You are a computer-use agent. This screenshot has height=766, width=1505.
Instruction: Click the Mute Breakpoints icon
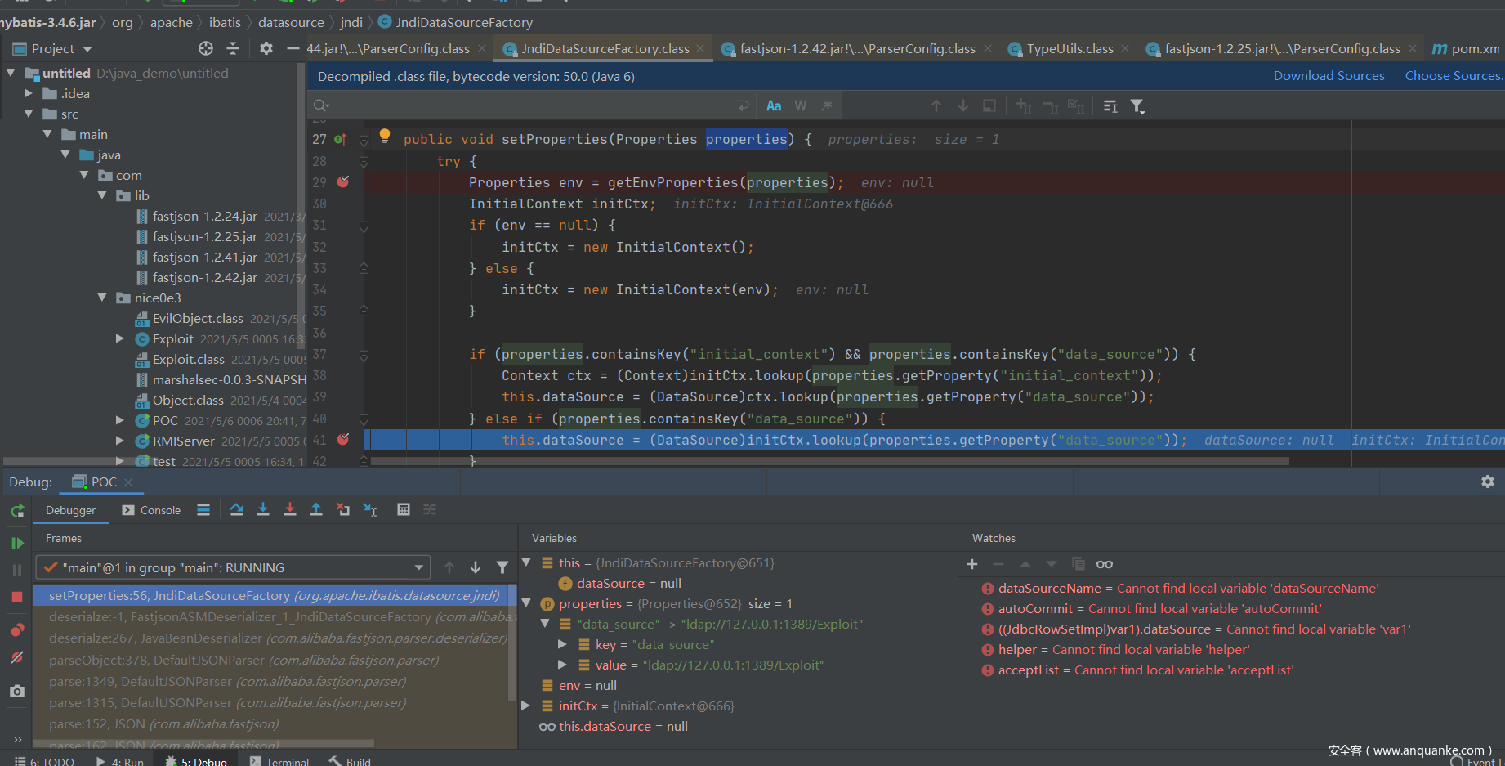pyautogui.click(x=17, y=657)
